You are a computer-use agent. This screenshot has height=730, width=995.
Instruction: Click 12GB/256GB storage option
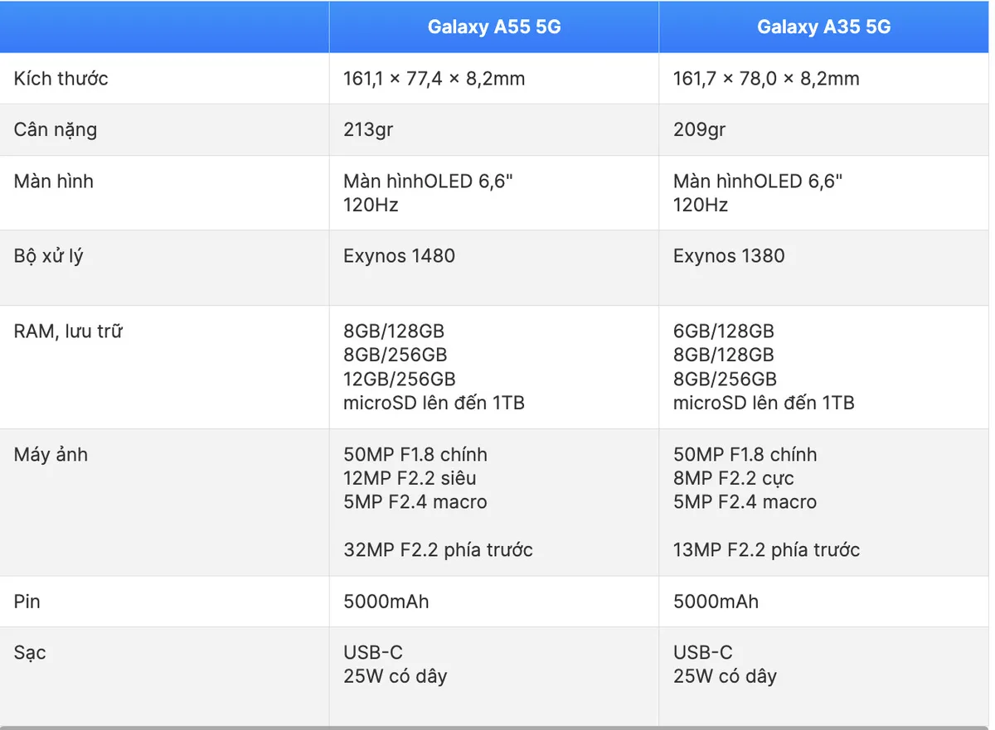point(400,380)
